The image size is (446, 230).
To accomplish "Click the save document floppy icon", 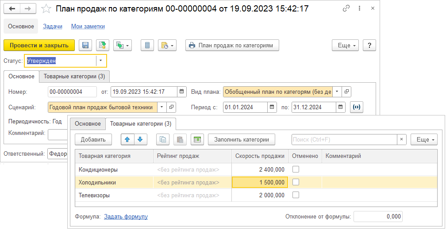I will click(x=85, y=45).
